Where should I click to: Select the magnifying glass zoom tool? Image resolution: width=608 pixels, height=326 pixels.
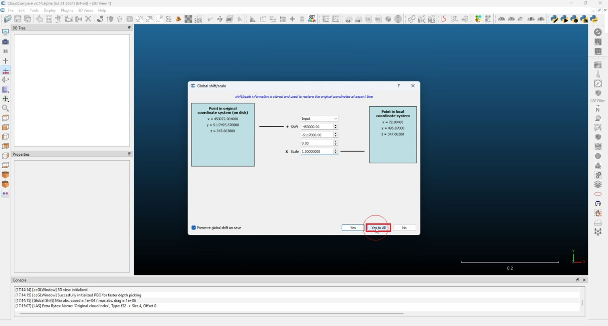[x=5, y=108]
